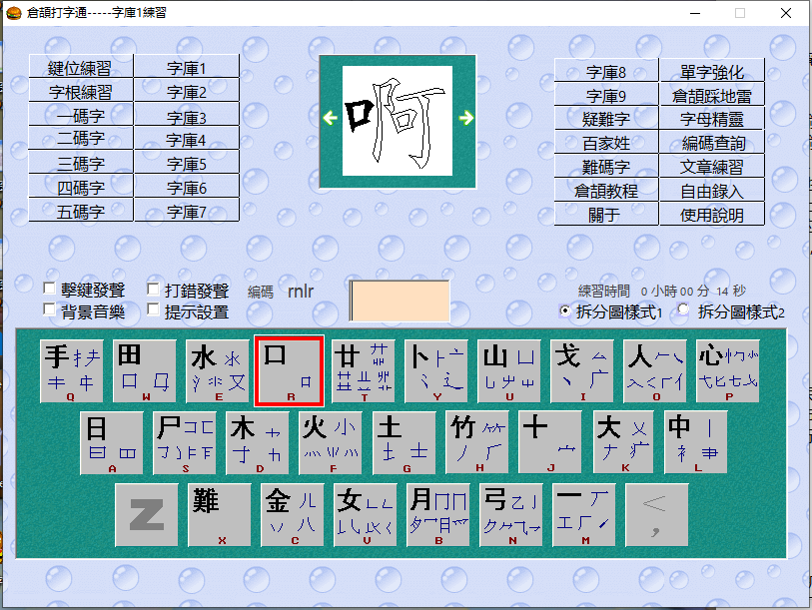
Task: Open the 使用說明 instructions
Action: (x=714, y=214)
